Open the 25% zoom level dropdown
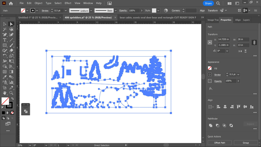The image size is (261, 147). pyautogui.click(x=30, y=145)
